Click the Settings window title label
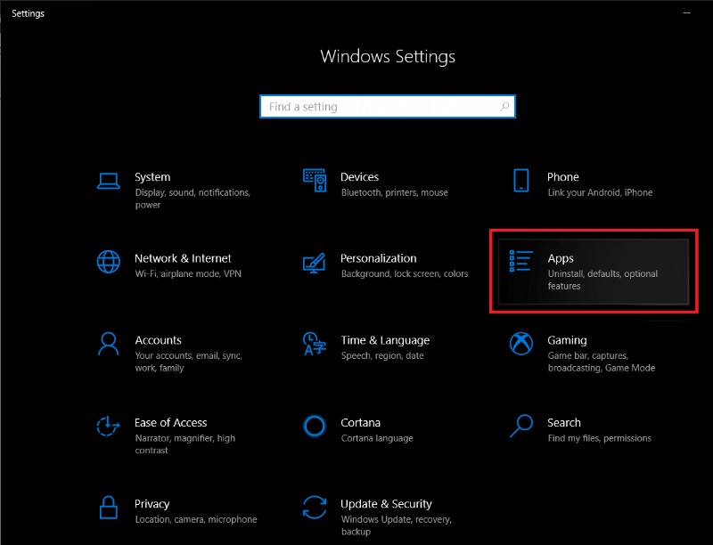The height and width of the screenshot is (545, 713). (27, 13)
